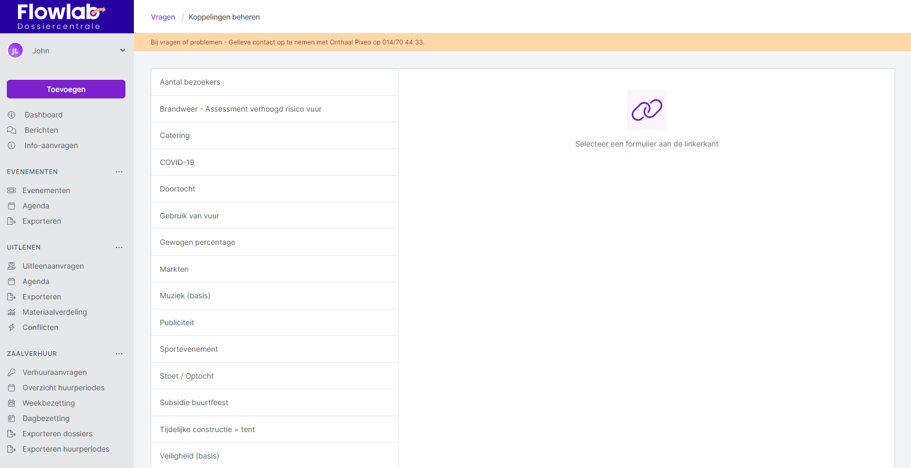This screenshot has width=911, height=468.
Task: Open the Zaalverhuur section three-dot menu
Action: click(x=119, y=354)
